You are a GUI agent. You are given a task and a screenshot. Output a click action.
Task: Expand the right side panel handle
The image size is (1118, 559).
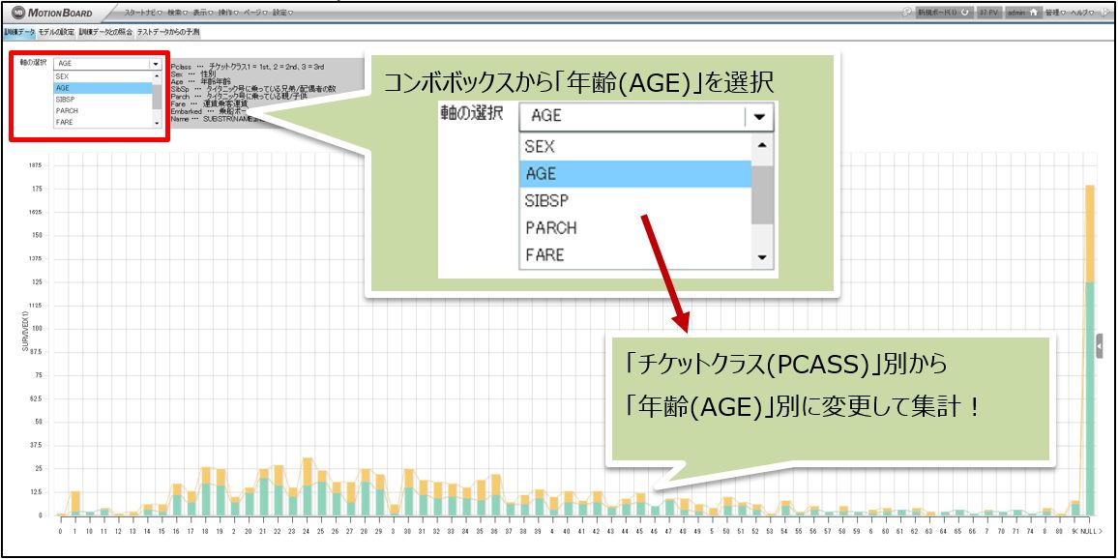(1099, 346)
